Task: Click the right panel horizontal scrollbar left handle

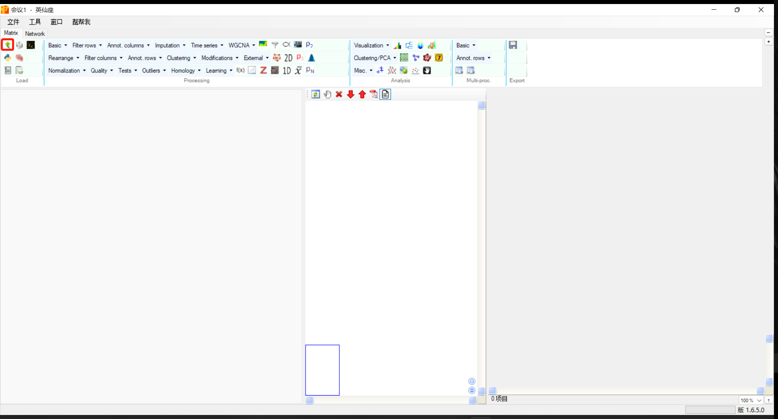Action: point(493,390)
